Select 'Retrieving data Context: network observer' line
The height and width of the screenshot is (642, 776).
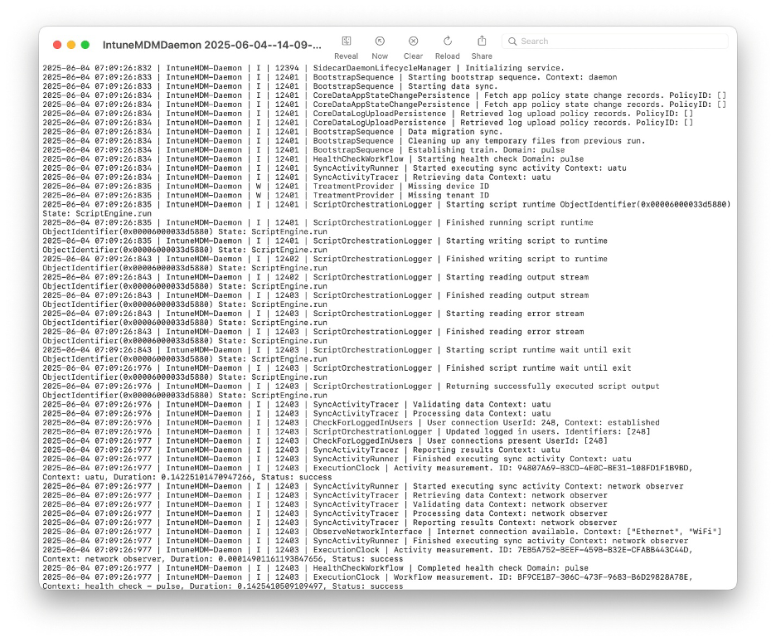pyautogui.click(x=325, y=495)
